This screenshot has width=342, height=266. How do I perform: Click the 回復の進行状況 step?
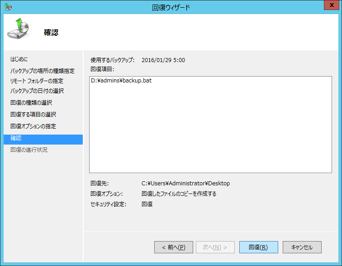tap(29, 150)
